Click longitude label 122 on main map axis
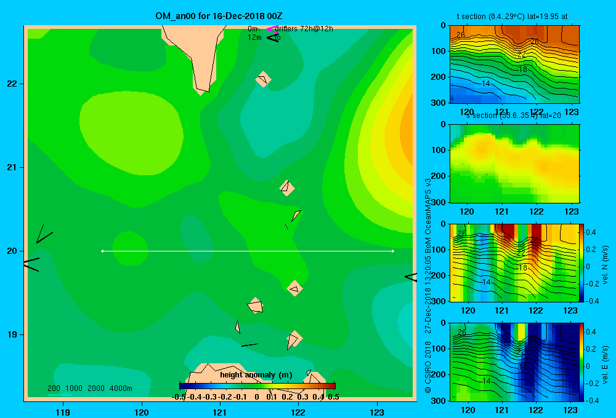This screenshot has width=616, height=418. coord(298,412)
